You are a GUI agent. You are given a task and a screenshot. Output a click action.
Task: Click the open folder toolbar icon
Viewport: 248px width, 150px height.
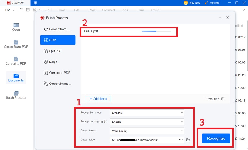[x=21, y=10]
